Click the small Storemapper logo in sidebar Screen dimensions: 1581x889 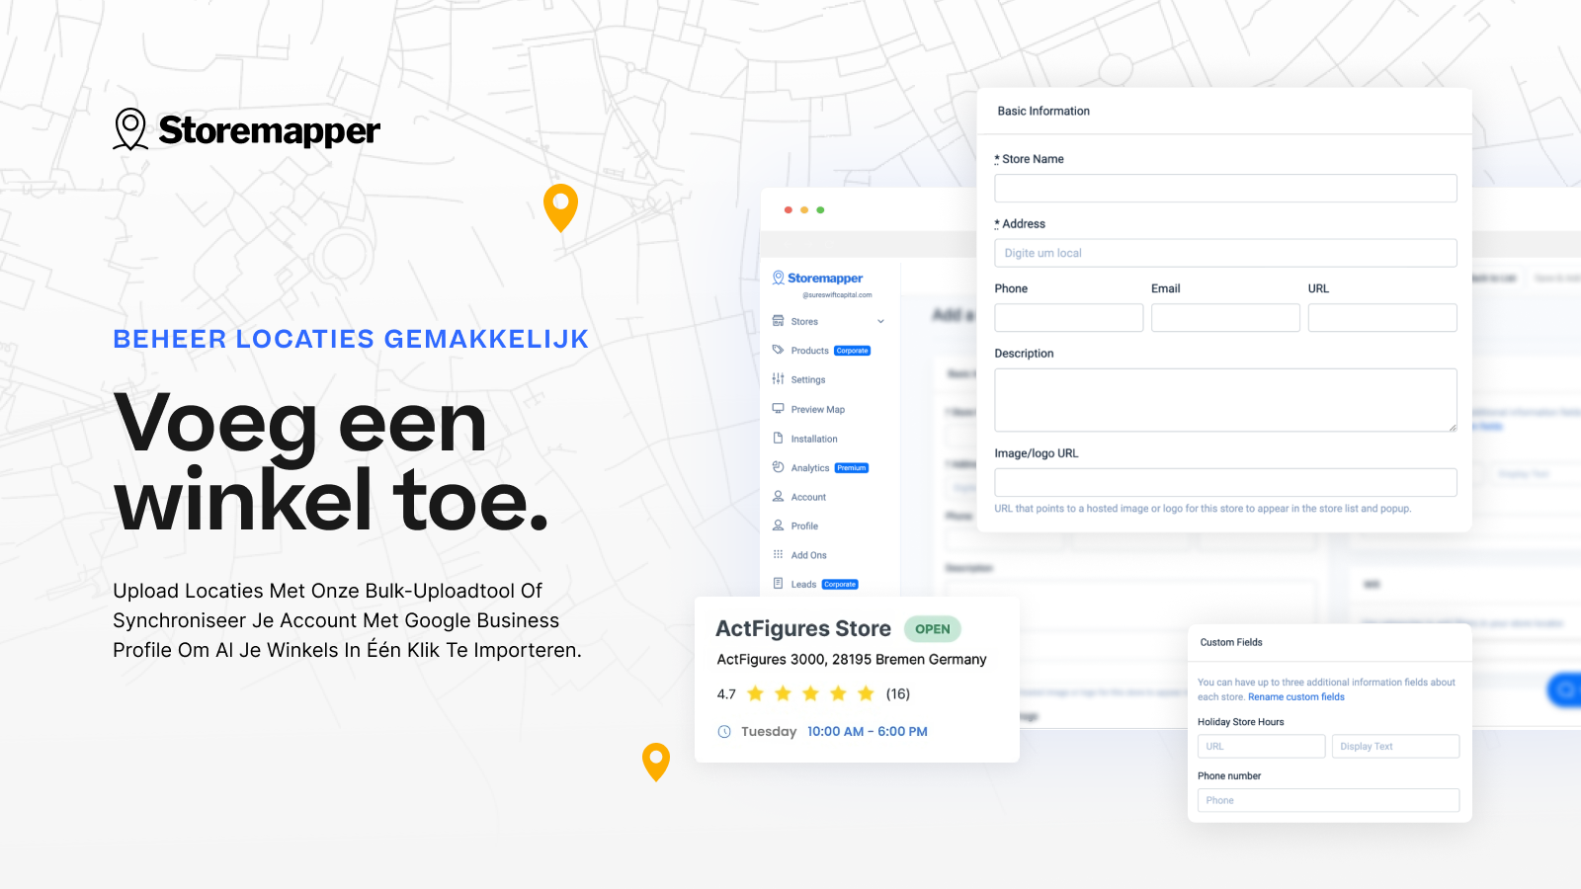click(x=817, y=279)
